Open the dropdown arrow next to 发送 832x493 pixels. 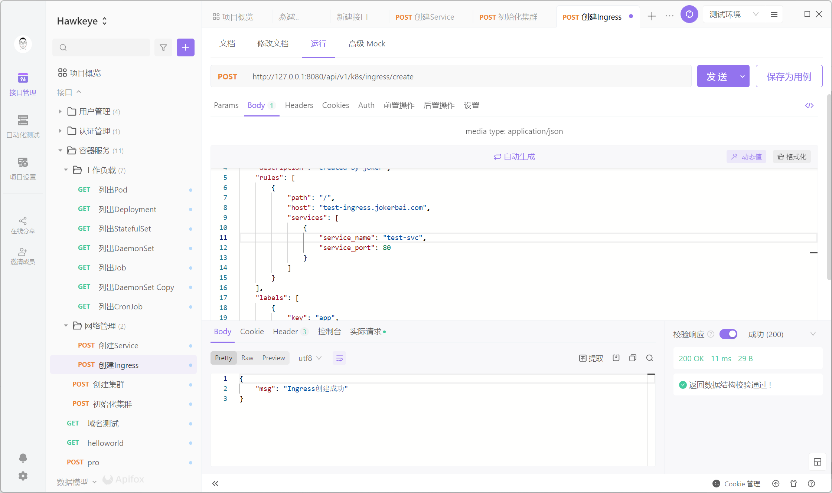click(x=743, y=76)
